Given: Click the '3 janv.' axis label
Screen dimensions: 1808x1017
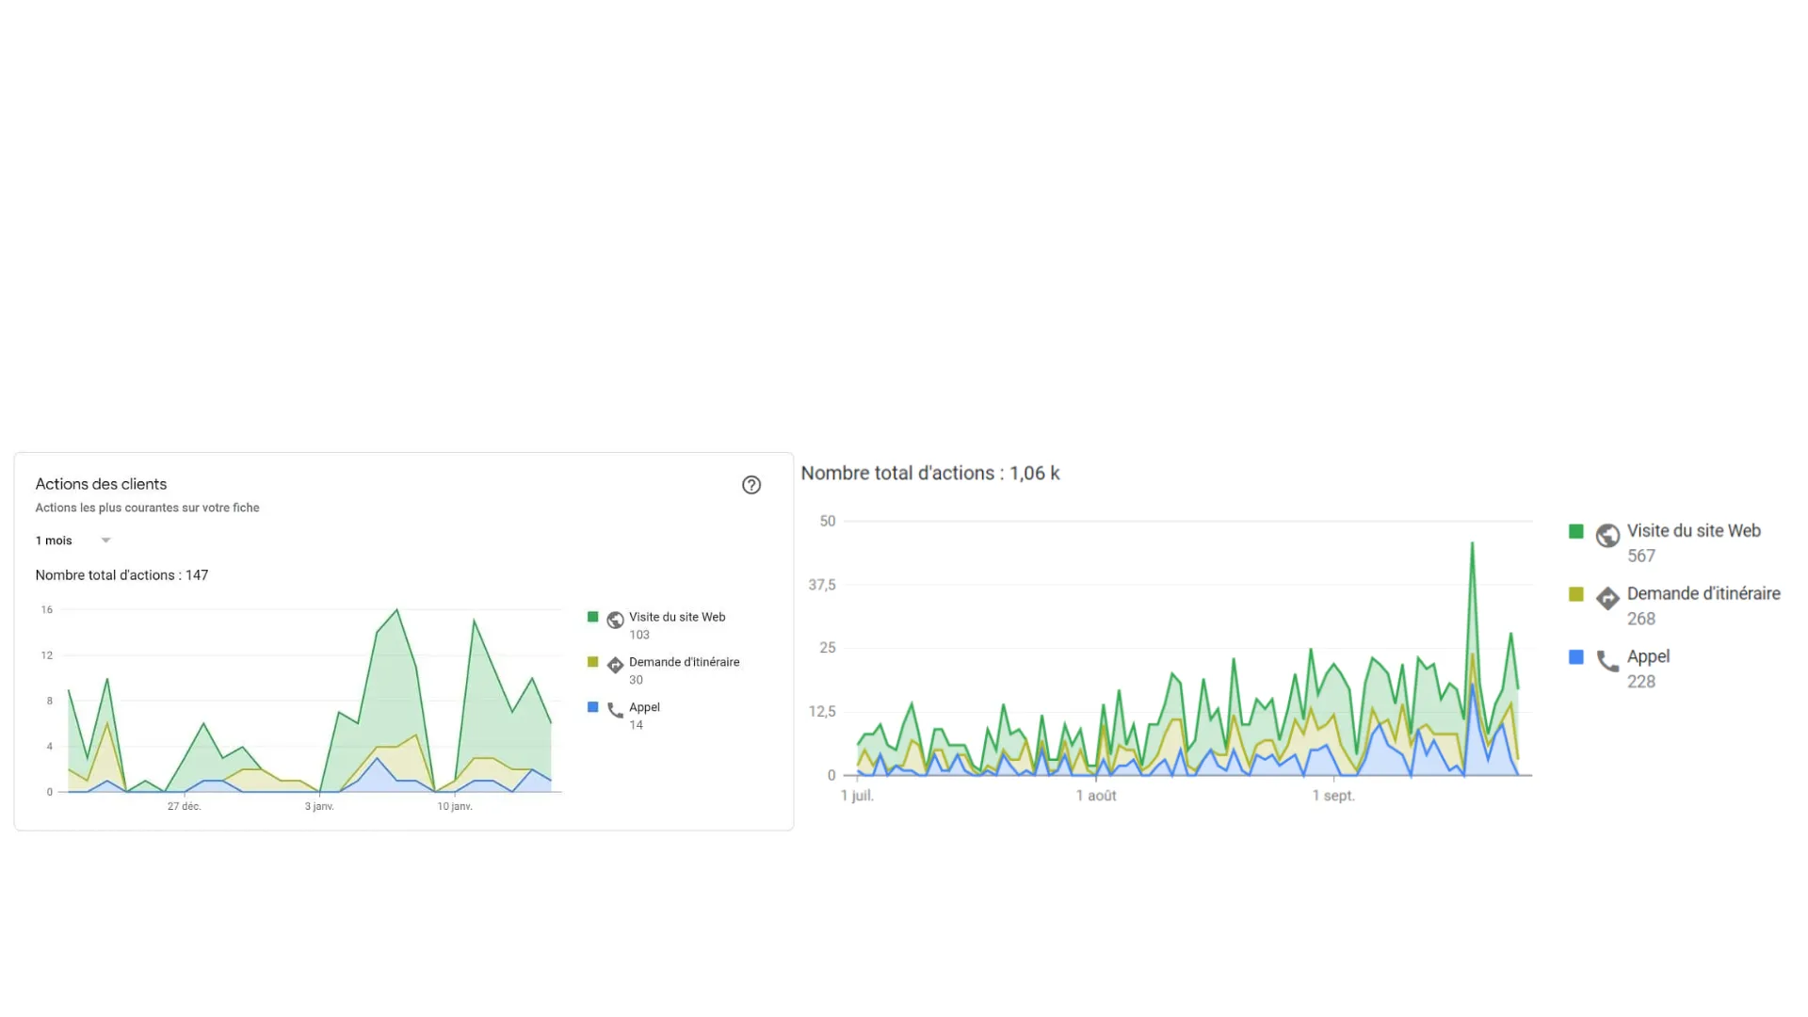Looking at the screenshot, I should pyautogui.click(x=319, y=807).
